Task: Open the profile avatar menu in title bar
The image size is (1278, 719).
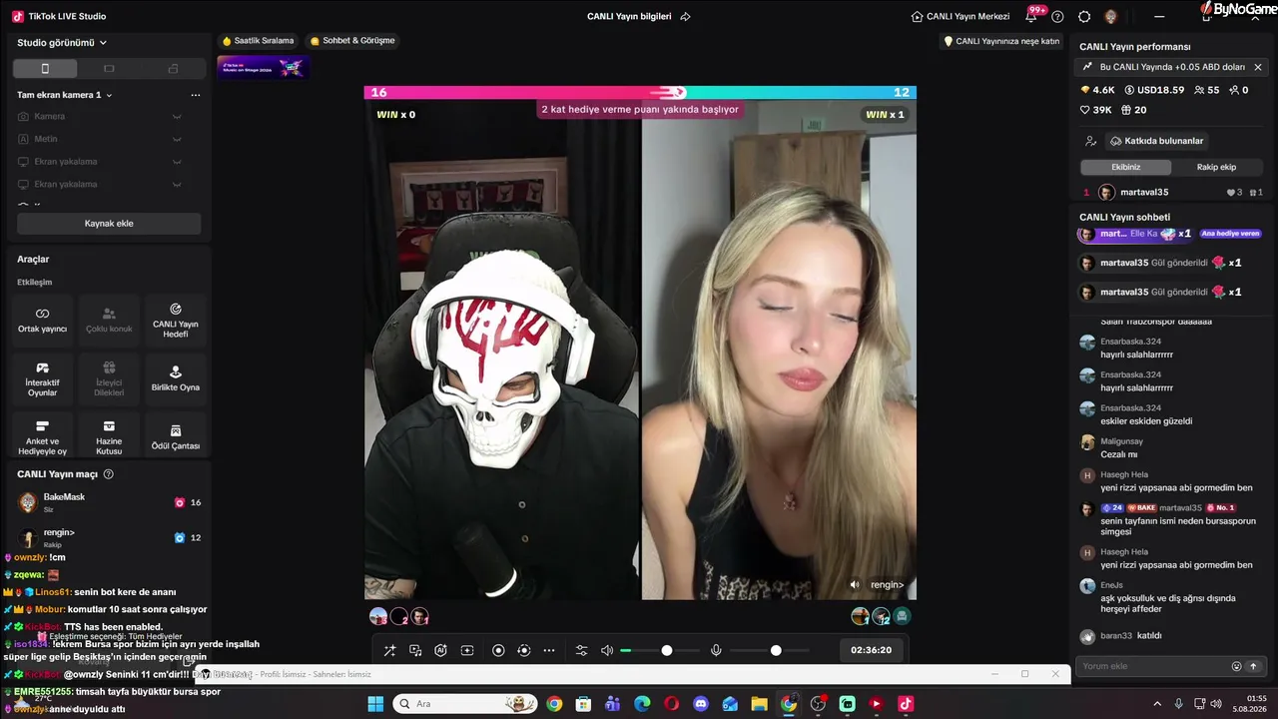Action: coord(1111,17)
